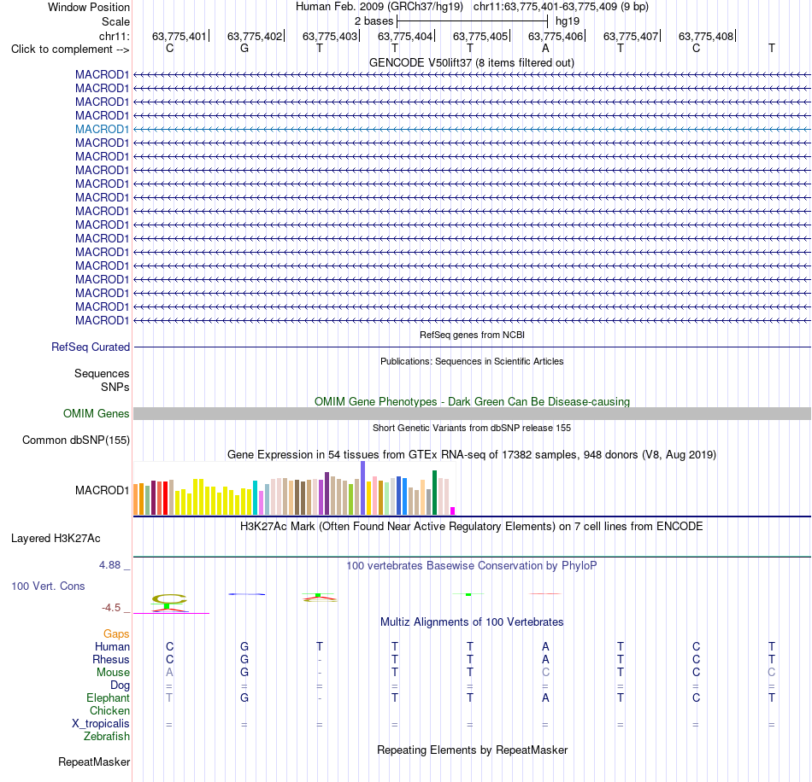Open the '100 Vert. Cons' track label
812x782 pixels.
click(x=48, y=586)
